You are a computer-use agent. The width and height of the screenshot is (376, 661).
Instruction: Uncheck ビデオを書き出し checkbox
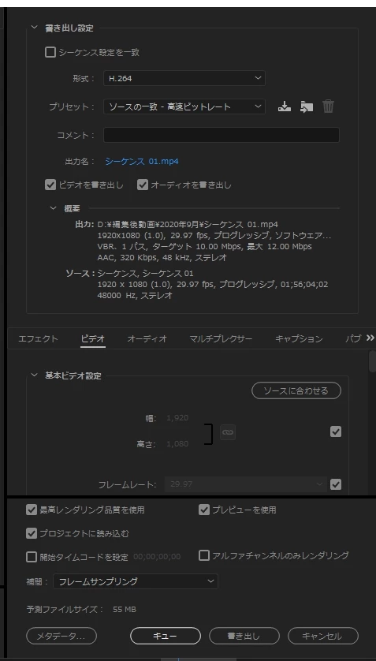(50, 185)
